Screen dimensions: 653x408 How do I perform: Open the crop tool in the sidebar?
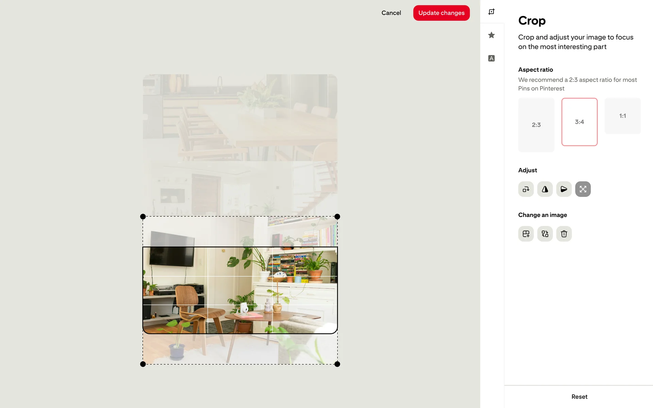(491, 12)
